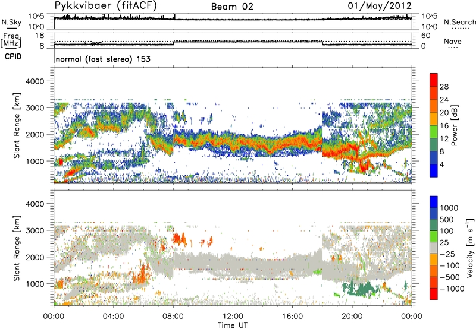Click the bright blue top segment of the velocity colorbar
The image size is (476, 329).
(x=434, y=202)
